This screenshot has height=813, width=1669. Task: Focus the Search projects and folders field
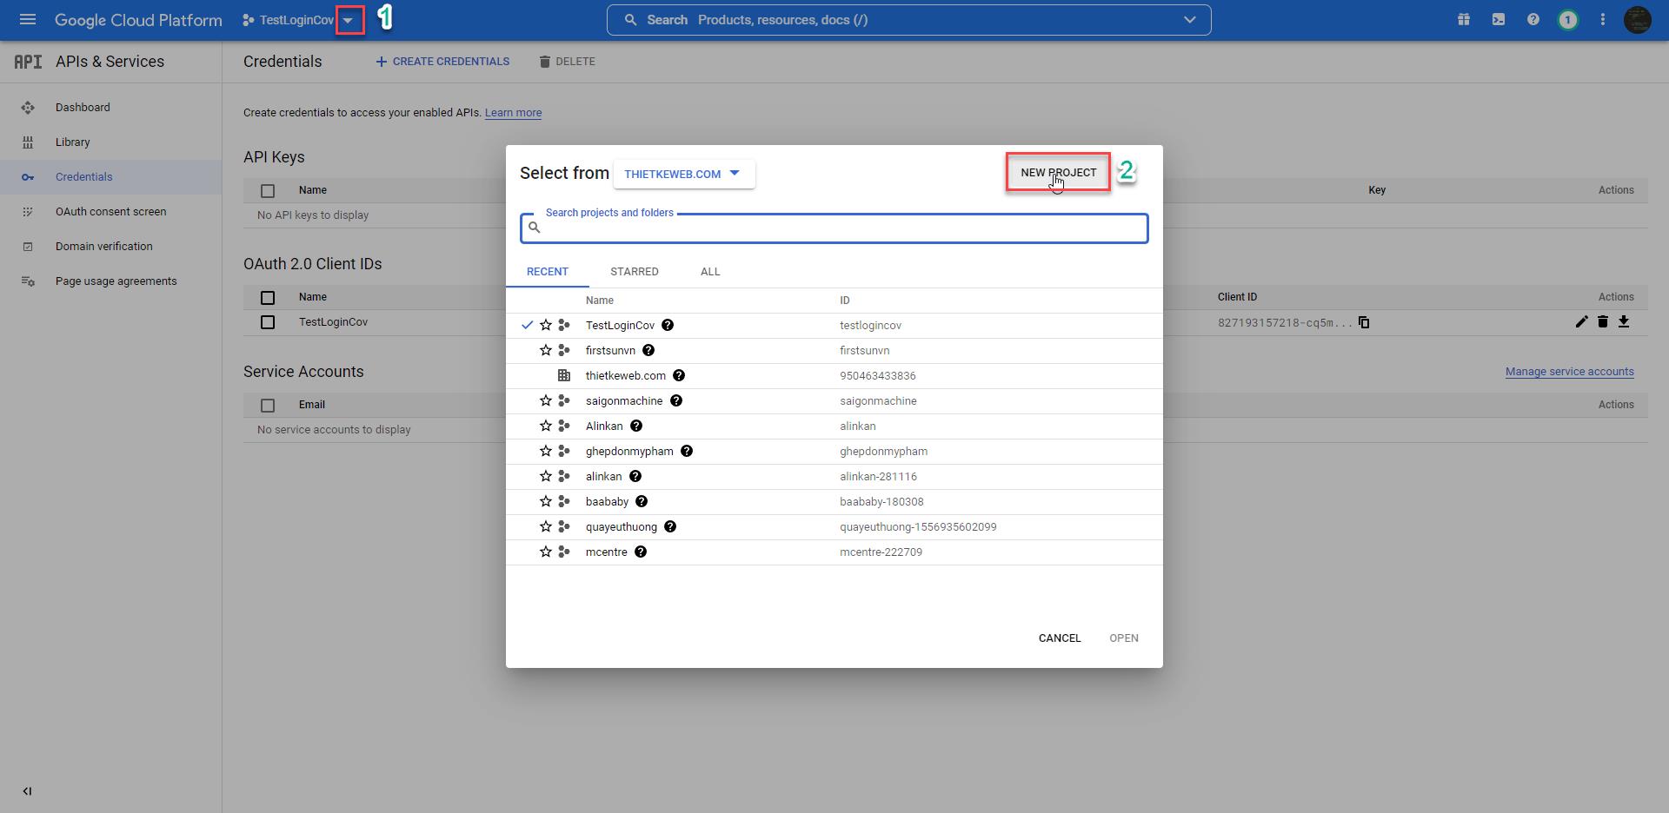(x=834, y=228)
